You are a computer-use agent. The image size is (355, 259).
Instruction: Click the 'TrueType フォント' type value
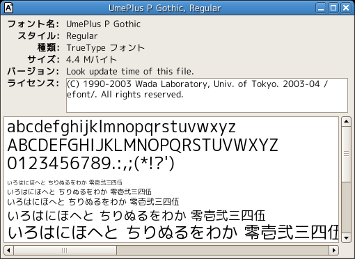pyautogui.click(x=105, y=48)
